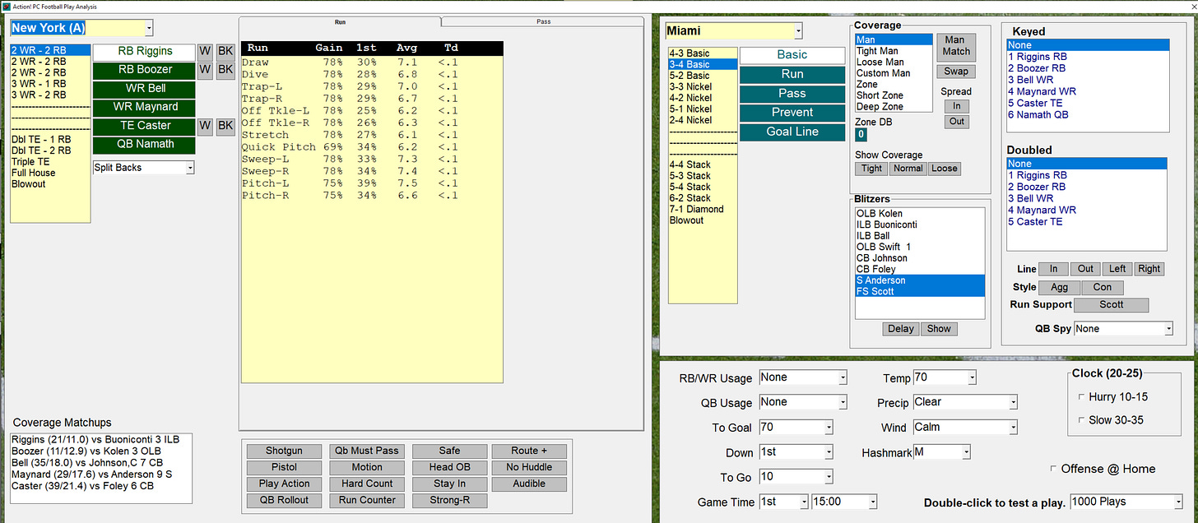Enable the Slow 30-35 clock checkbox
This screenshot has width=1198, height=523.
1081,420
